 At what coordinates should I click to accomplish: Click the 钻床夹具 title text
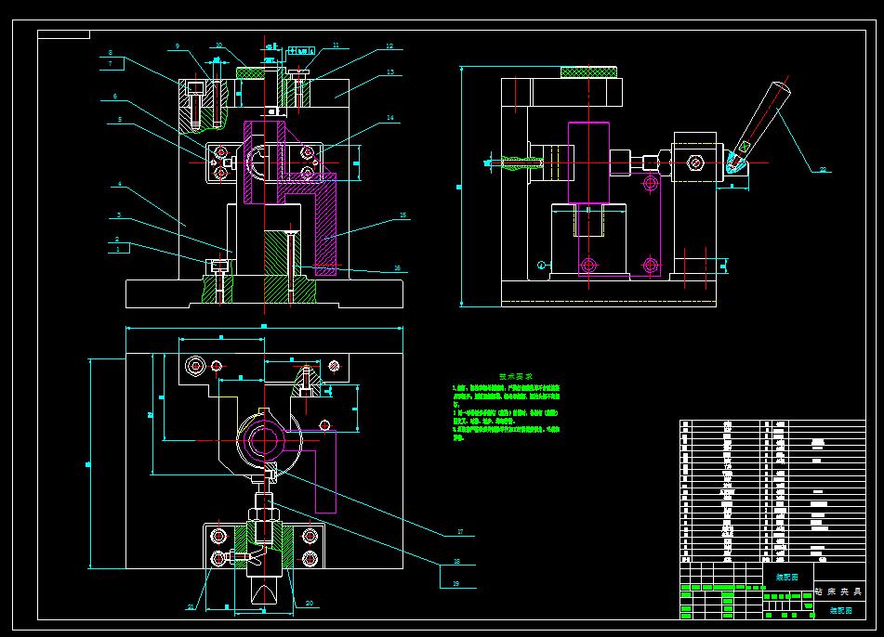838,591
